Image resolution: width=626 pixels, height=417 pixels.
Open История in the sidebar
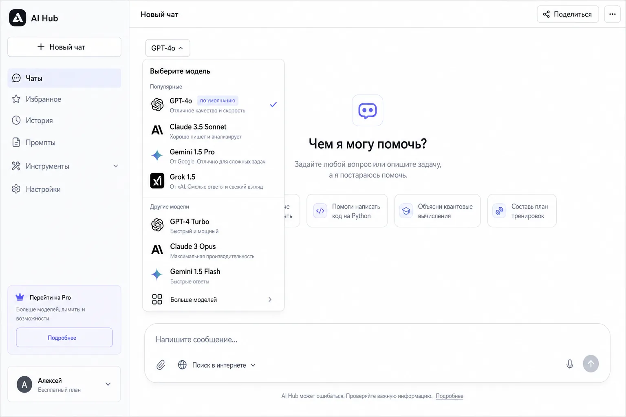point(64,120)
